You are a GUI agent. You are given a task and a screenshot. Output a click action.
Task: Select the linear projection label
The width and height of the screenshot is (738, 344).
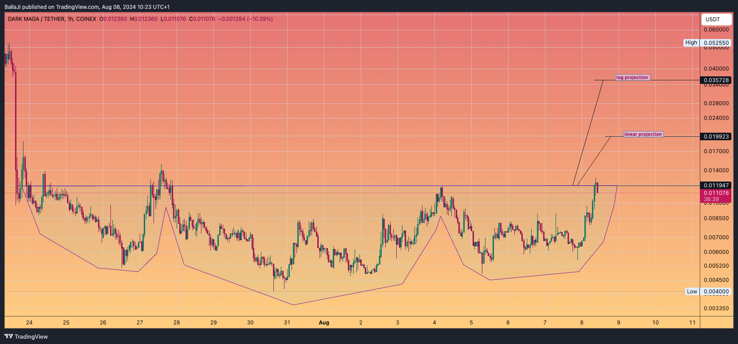tap(643, 134)
